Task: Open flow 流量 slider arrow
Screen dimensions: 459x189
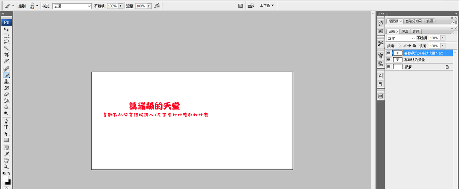Action: (x=150, y=6)
